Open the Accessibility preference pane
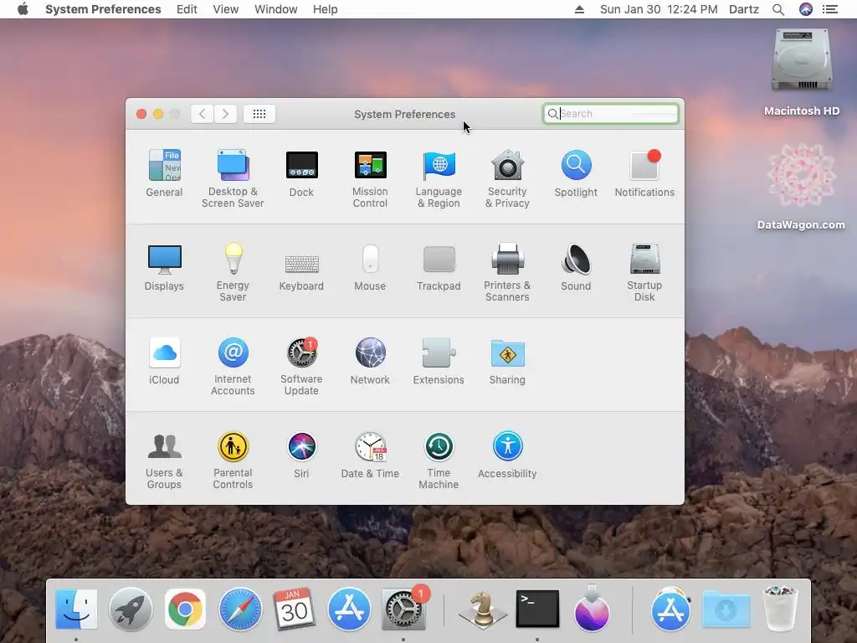857x643 pixels. pyautogui.click(x=508, y=455)
